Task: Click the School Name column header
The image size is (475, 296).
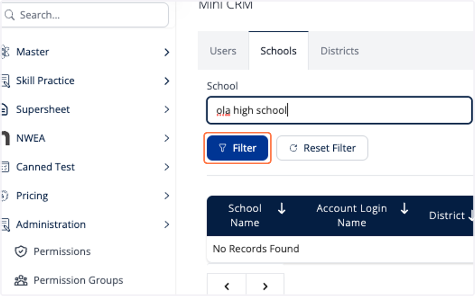Action: (245, 215)
